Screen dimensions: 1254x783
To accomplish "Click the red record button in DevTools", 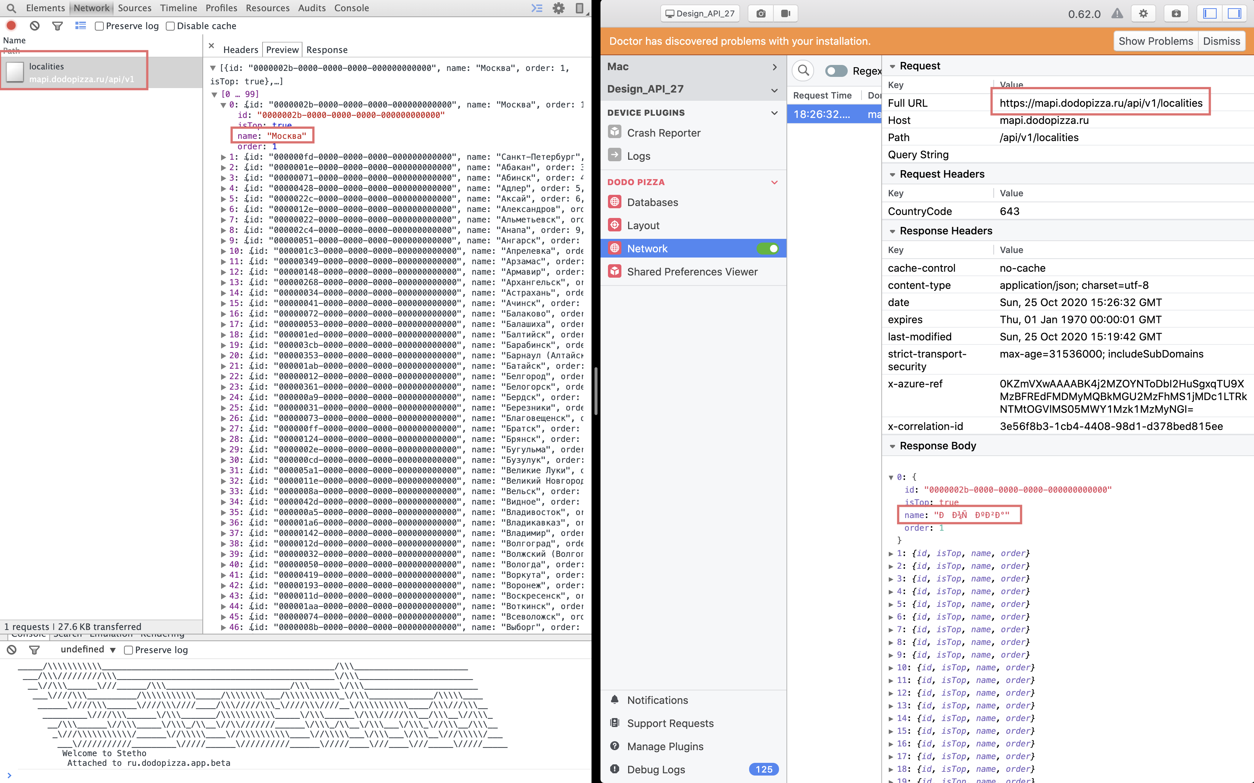I will tap(11, 25).
